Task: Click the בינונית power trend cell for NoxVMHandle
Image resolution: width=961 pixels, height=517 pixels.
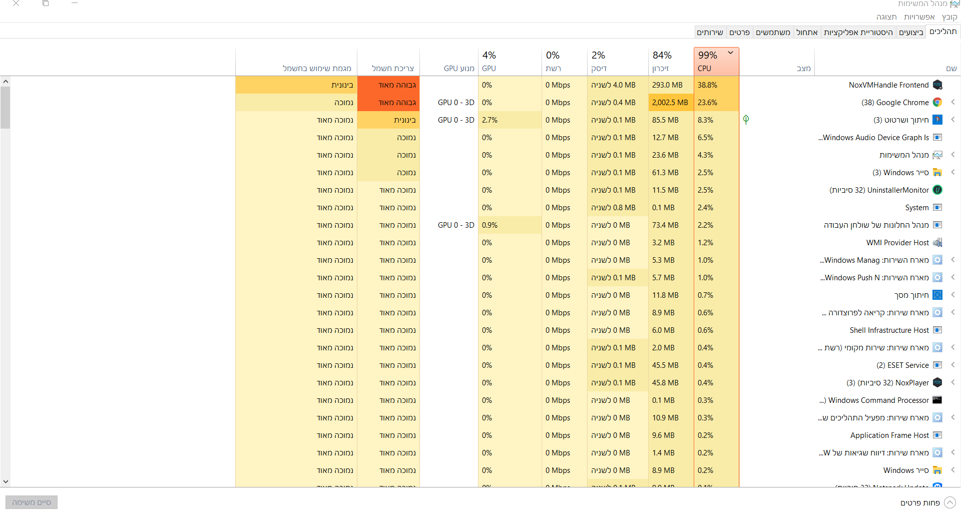Action: [296, 85]
